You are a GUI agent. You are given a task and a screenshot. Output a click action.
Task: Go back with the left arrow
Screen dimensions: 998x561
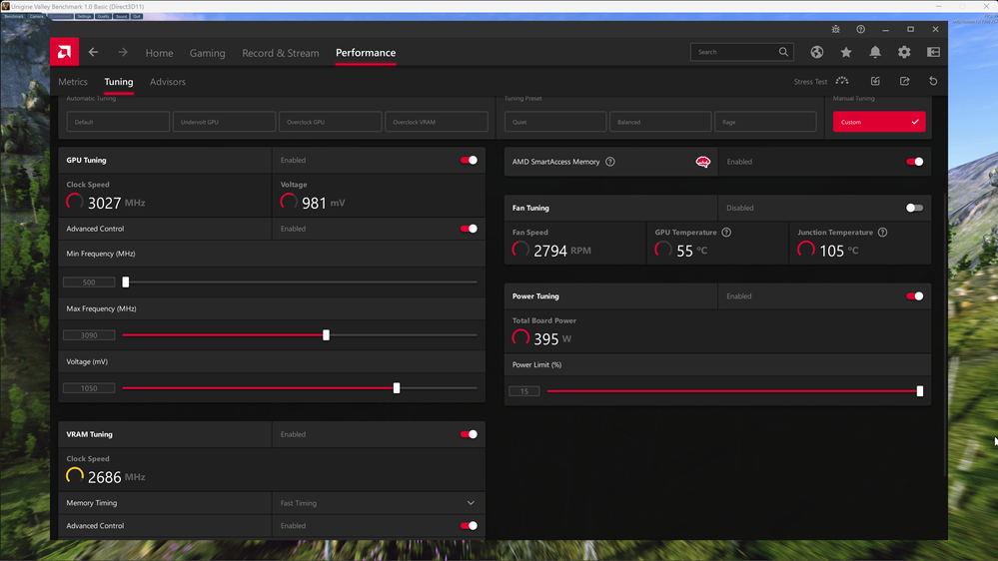(94, 52)
